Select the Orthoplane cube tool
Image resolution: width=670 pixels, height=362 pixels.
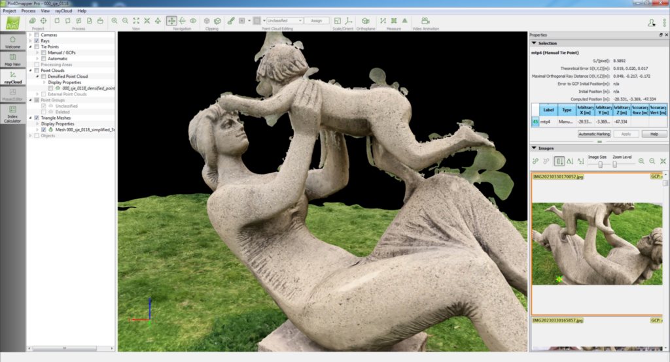pos(366,21)
